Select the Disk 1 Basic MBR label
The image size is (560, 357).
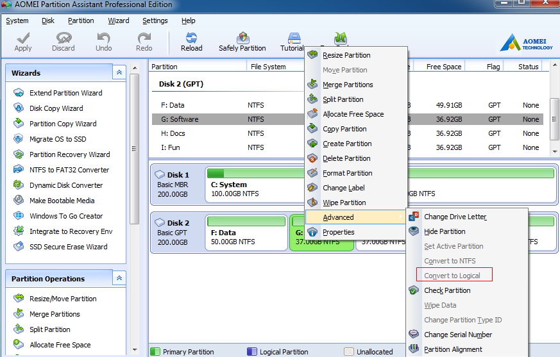177,185
